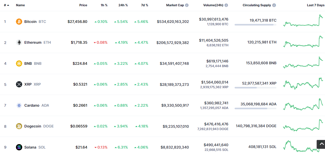Screen dimensions: 325x154
Task: Click Ethereum's 24h volume $11,404,526,505
Action: [214, 40]
